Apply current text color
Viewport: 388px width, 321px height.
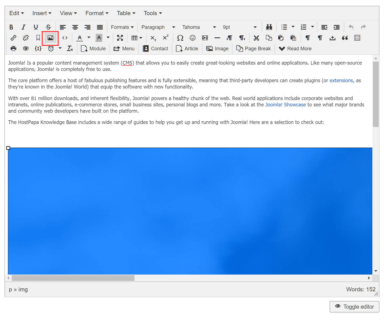pos(80,38)
